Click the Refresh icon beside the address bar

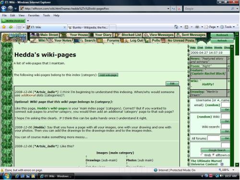173,9
